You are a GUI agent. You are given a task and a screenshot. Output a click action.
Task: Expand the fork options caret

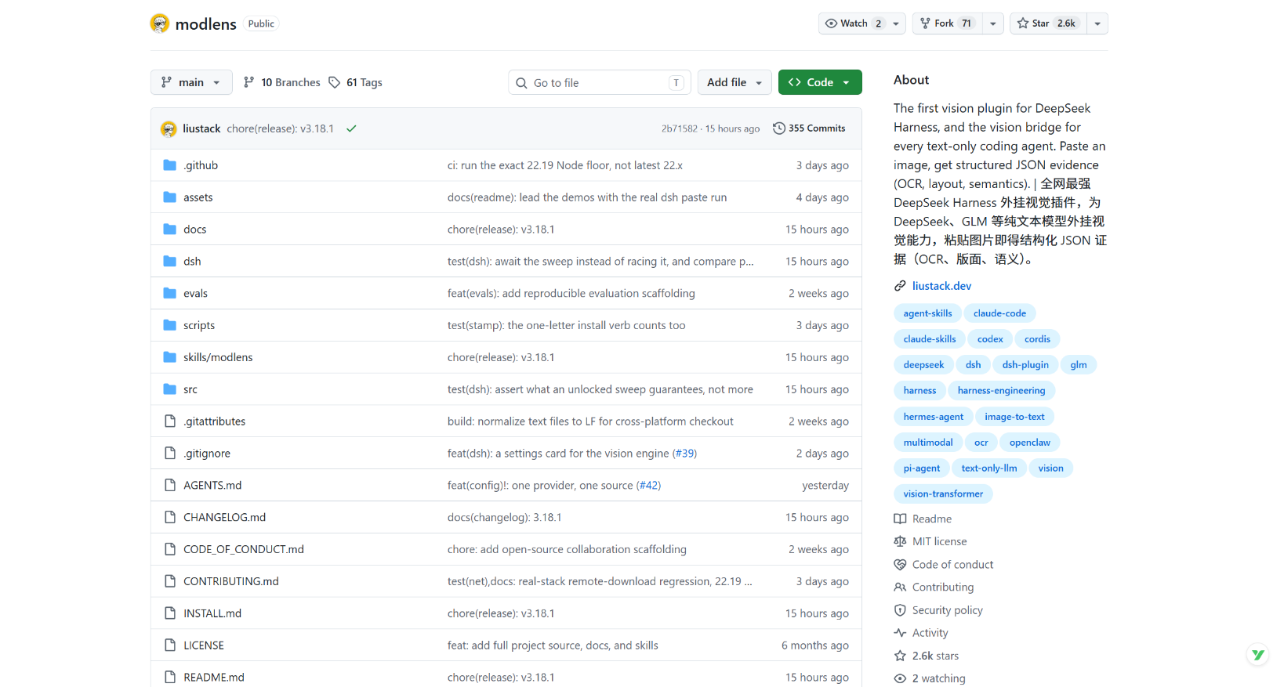pos(993,24)
